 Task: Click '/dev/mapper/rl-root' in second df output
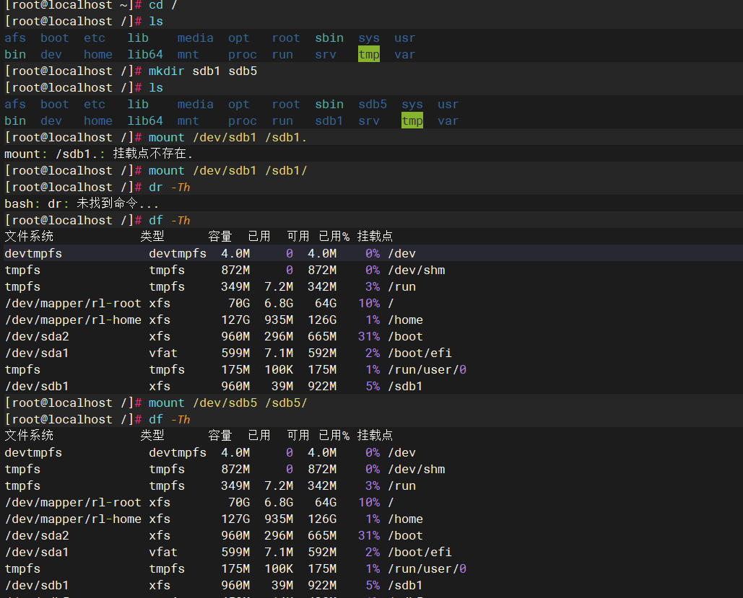click(73, 502)
